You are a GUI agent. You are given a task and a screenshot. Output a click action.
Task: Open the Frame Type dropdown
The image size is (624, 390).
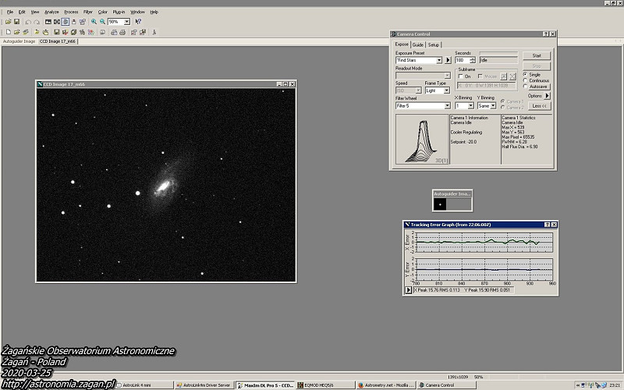click(447, 90)
